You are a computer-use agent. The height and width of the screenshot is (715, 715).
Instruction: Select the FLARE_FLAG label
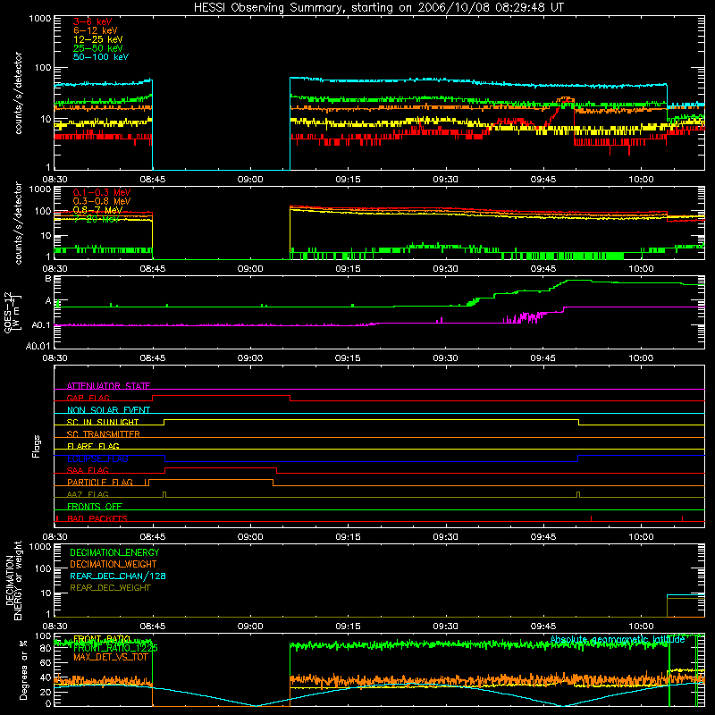pyautogui.click(x=93, y=446)
